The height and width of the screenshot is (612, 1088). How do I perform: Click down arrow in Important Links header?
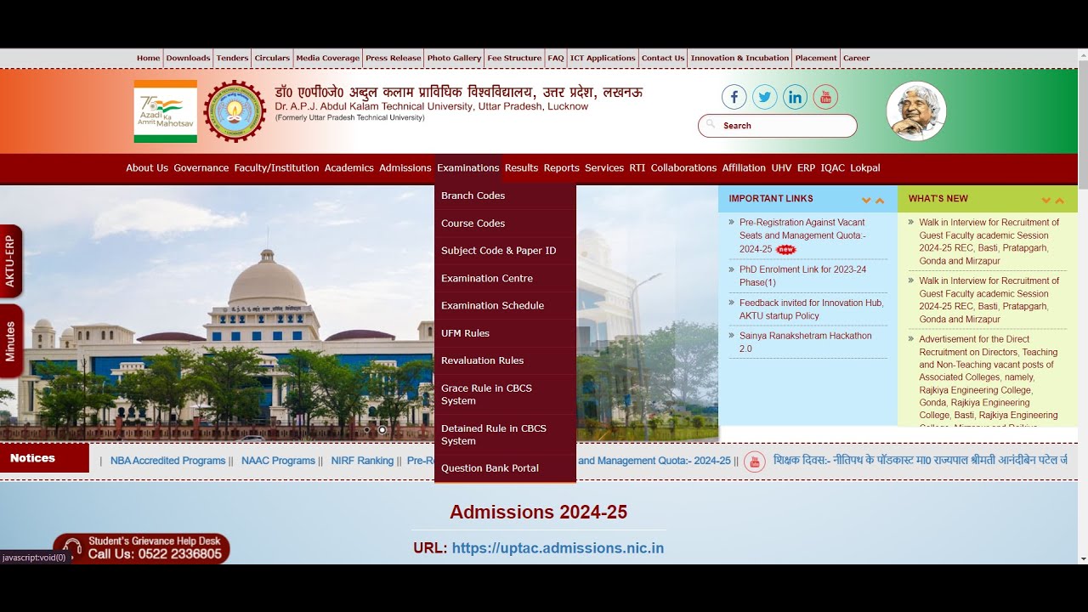(866, 201)
